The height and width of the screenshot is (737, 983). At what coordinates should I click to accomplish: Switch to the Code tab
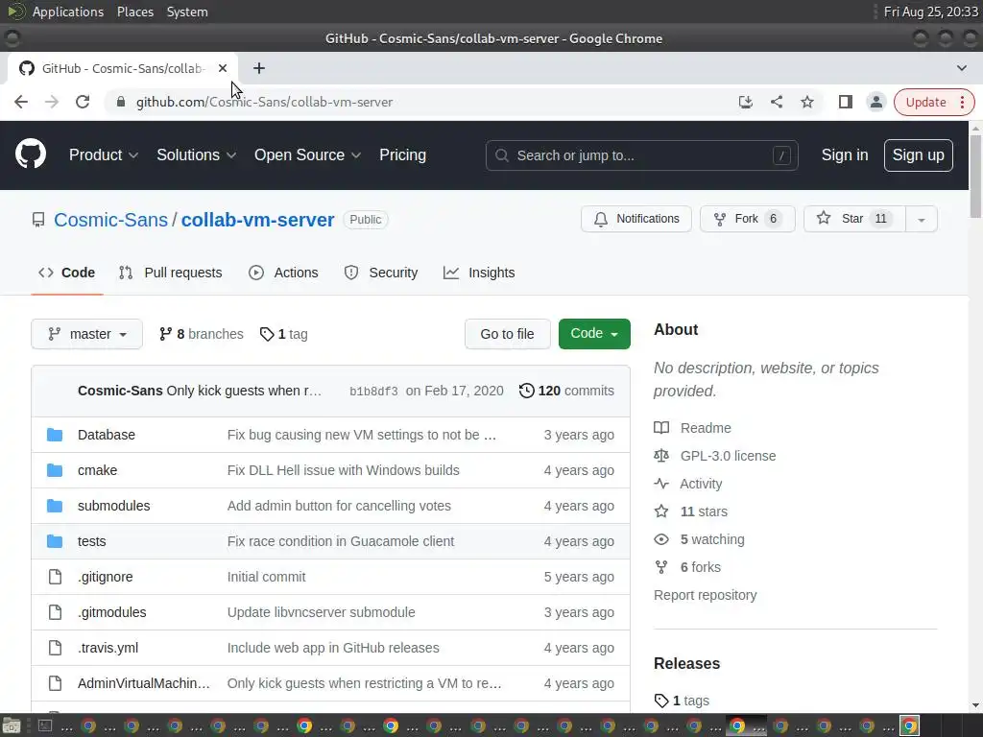pyautogui.click(x=67, y=273)
